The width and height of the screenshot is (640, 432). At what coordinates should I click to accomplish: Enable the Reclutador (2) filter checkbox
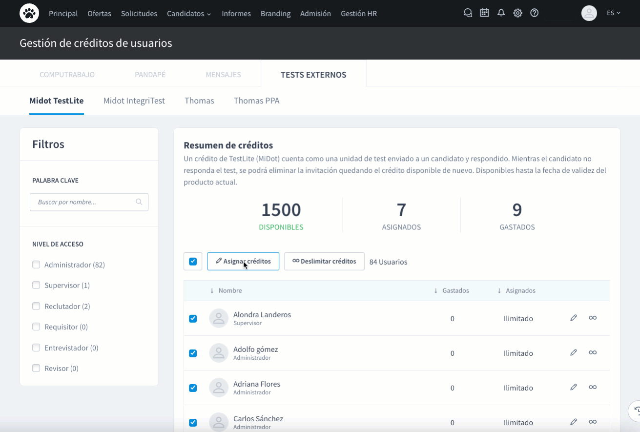[36, 306]
